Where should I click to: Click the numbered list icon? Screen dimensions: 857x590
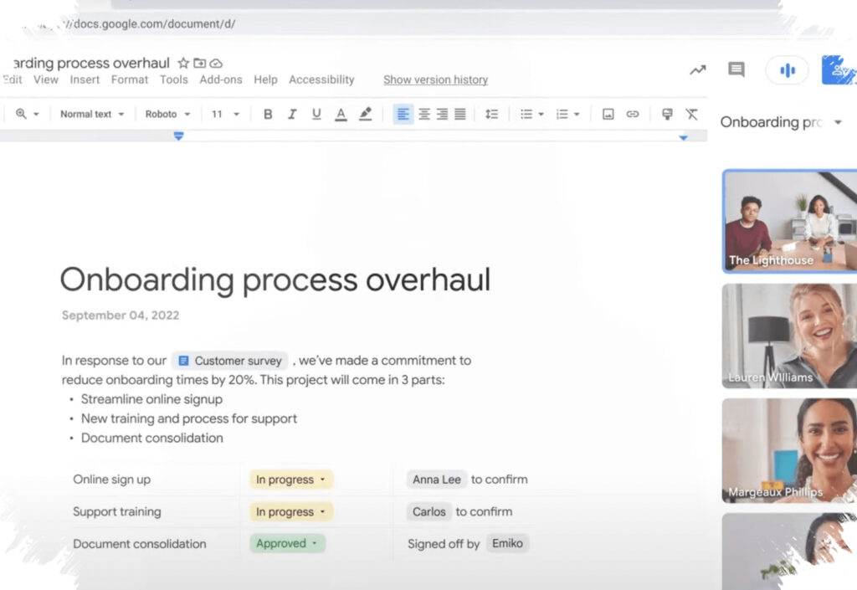562,114
